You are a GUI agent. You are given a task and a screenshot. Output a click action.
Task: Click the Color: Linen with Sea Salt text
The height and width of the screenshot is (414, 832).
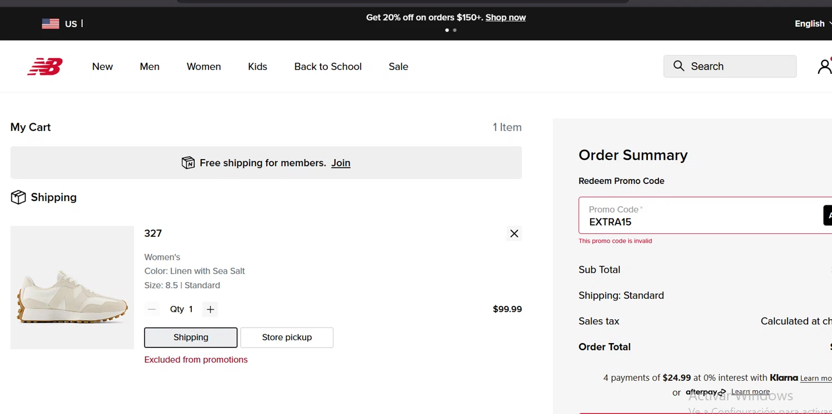point(195,271)
